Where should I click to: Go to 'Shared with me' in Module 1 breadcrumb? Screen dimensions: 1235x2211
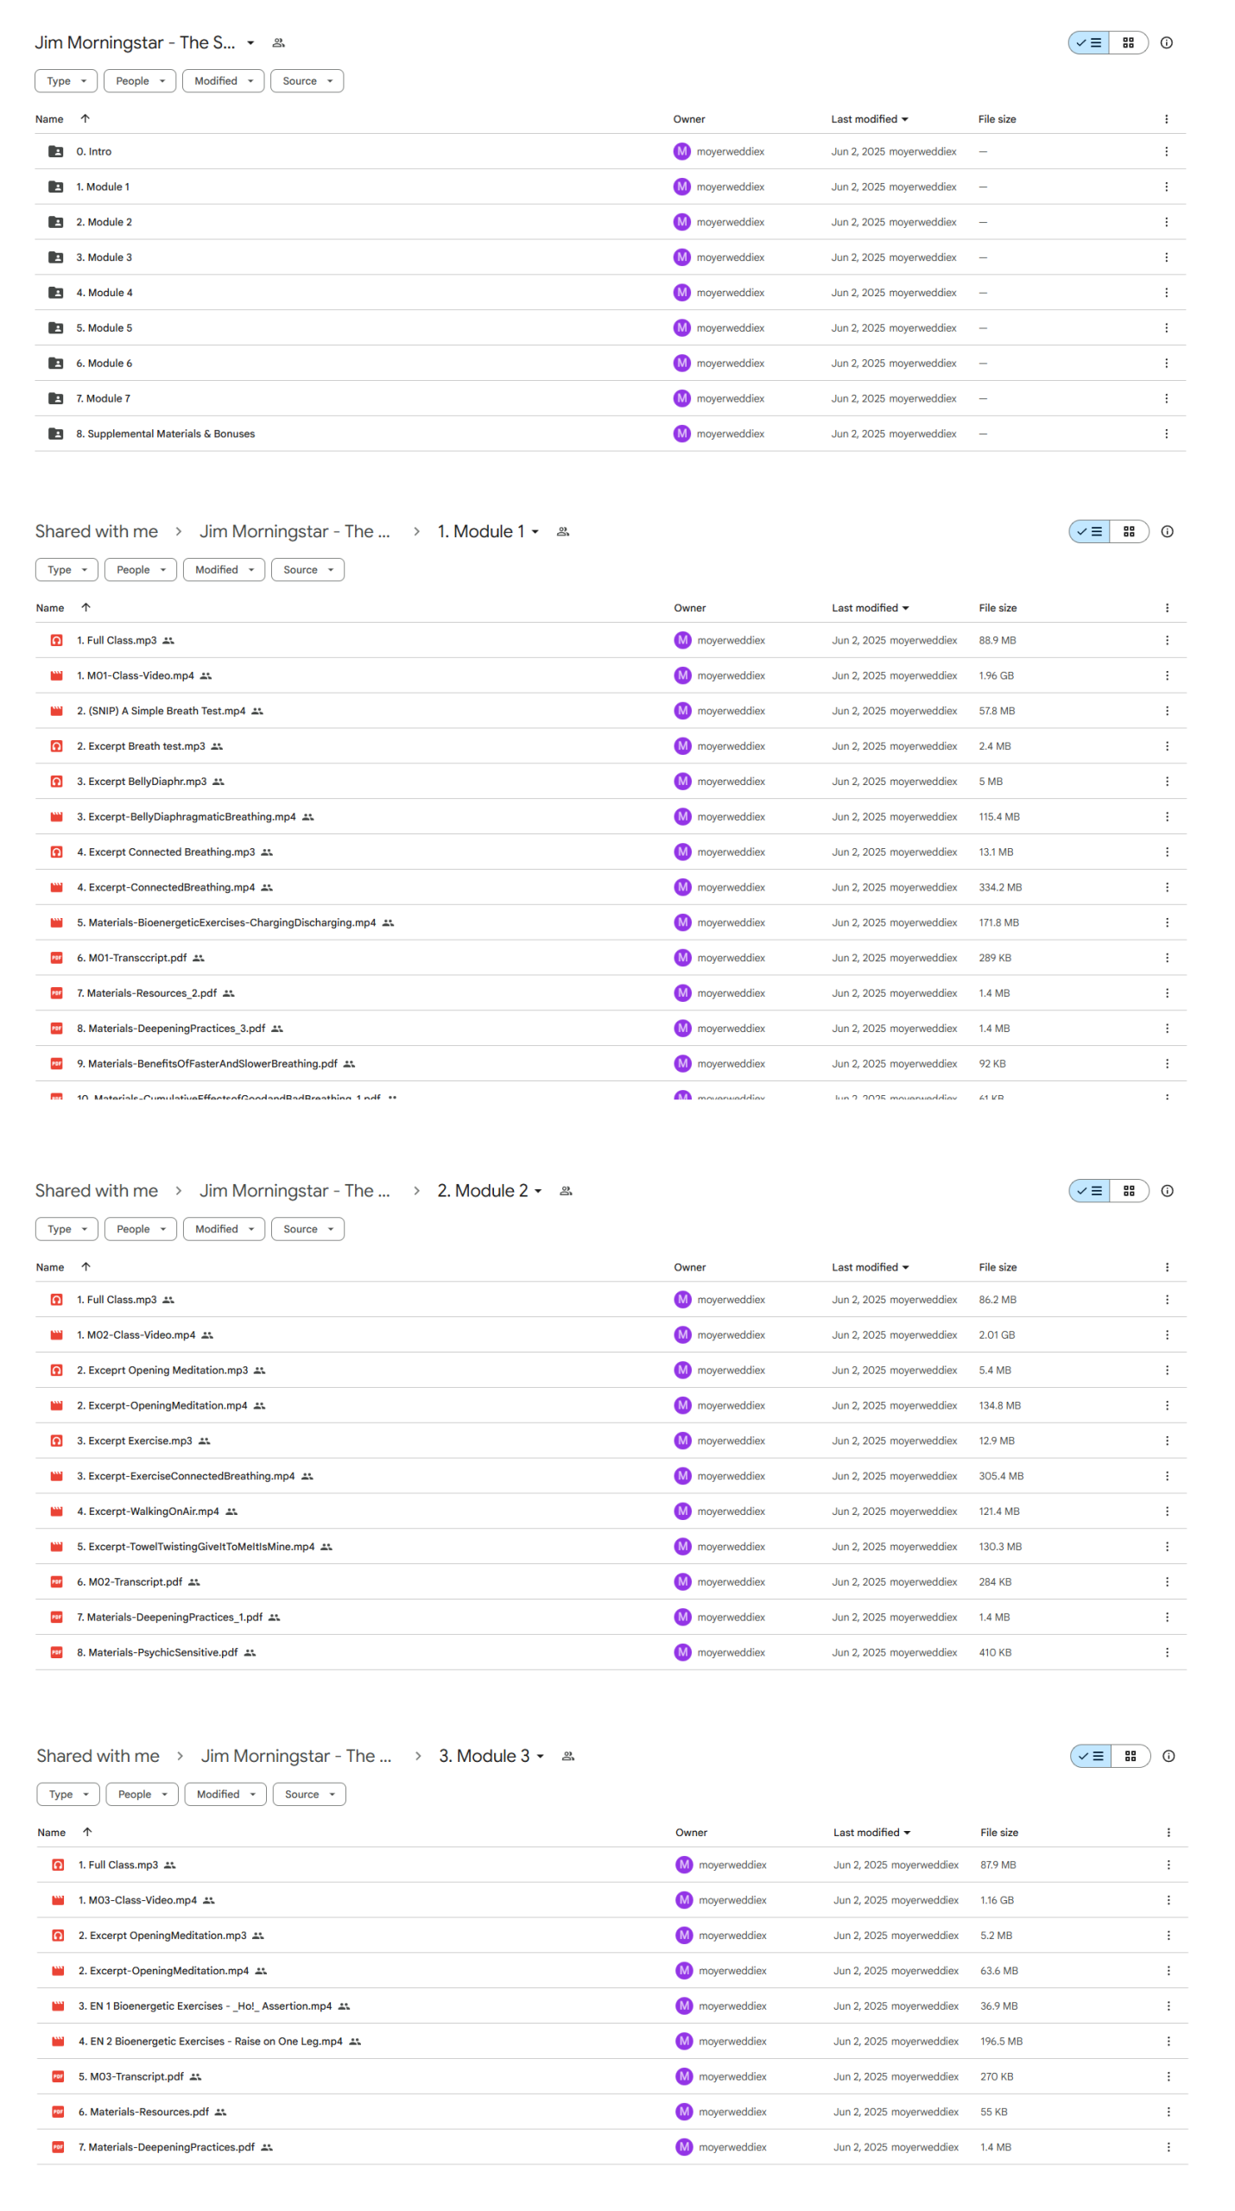coord(97,531)
